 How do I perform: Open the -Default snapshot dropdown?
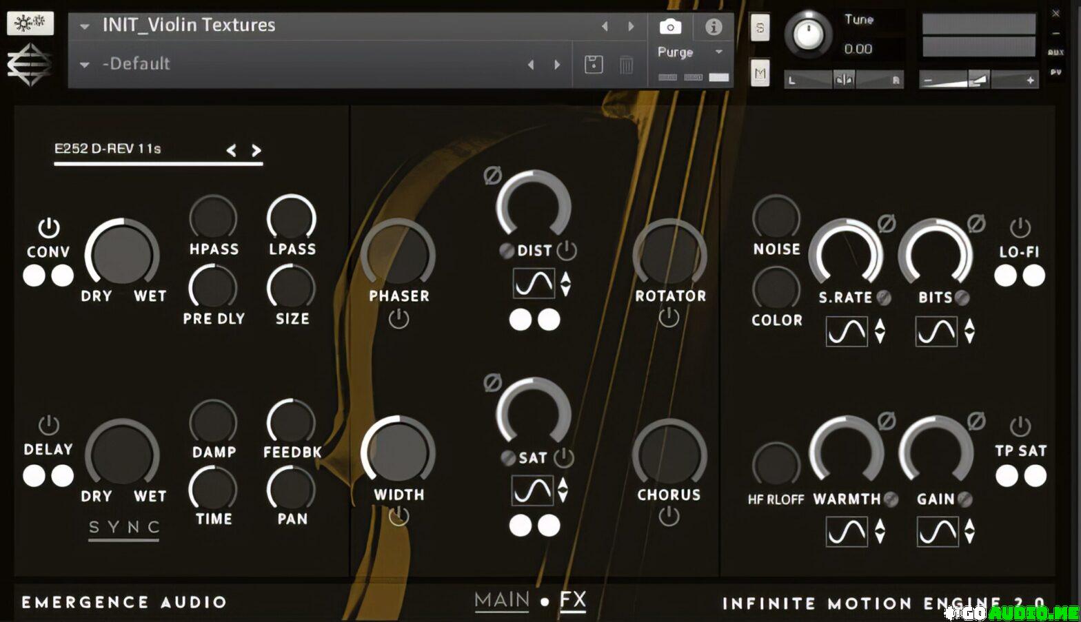coord(85,65)
